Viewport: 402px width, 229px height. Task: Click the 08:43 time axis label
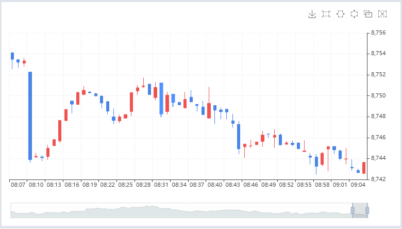pos(232,185)
